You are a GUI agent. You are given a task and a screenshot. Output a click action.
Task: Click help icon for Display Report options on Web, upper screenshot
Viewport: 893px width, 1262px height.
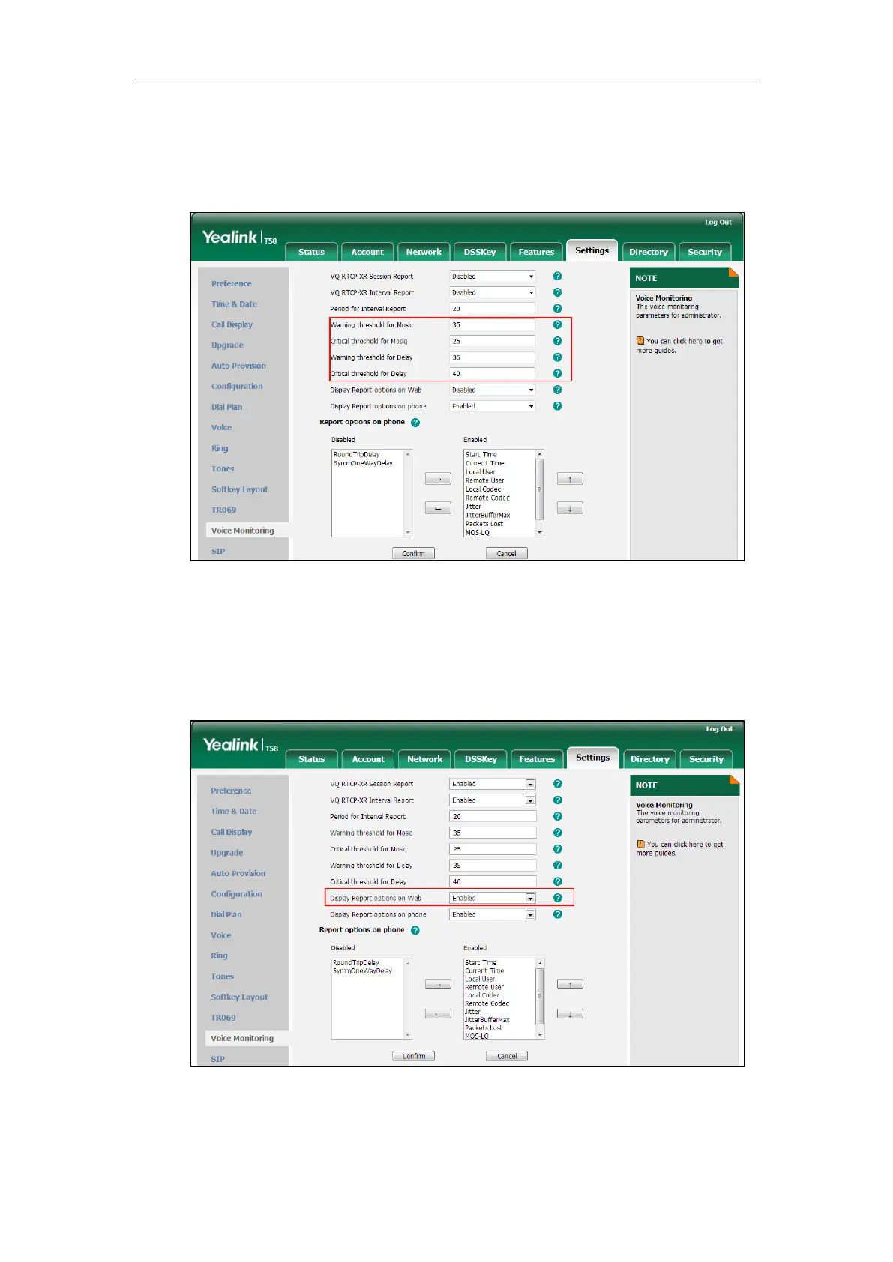557,390
